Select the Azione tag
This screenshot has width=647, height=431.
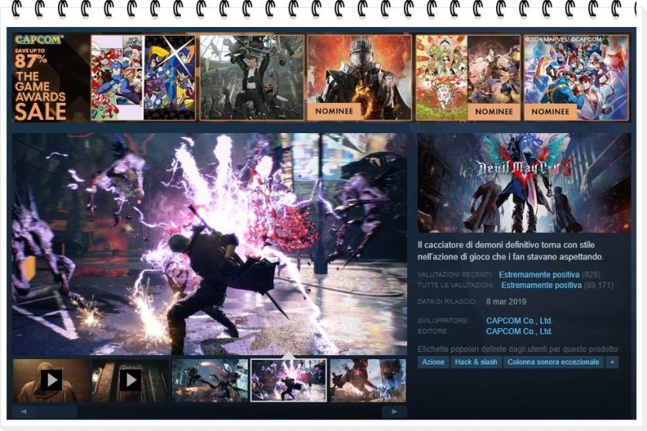coord(433,362)
